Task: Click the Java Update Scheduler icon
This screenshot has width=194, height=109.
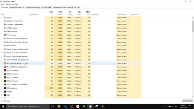Action: click(x=5, y=63)
